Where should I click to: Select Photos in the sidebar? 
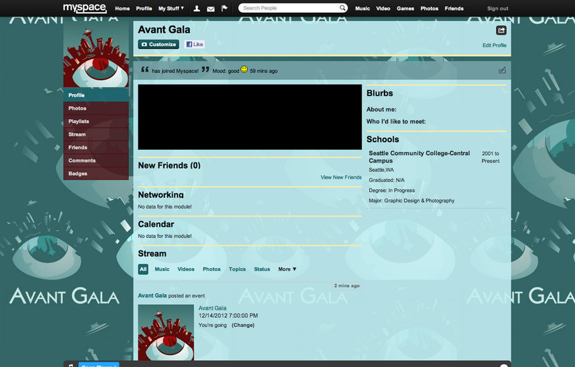click(96, 108)
